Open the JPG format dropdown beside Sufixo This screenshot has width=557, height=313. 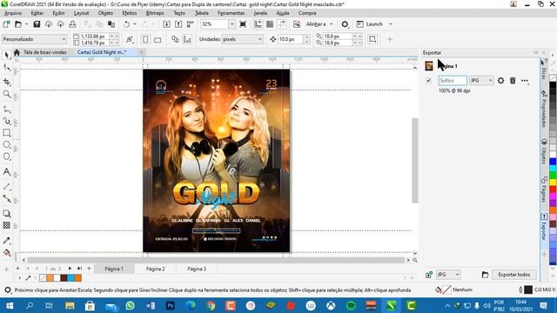(481, 81)
